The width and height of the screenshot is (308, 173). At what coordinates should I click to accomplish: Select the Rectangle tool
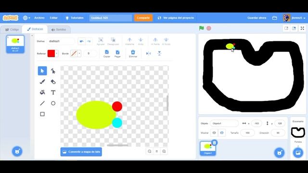coord(42,114)
